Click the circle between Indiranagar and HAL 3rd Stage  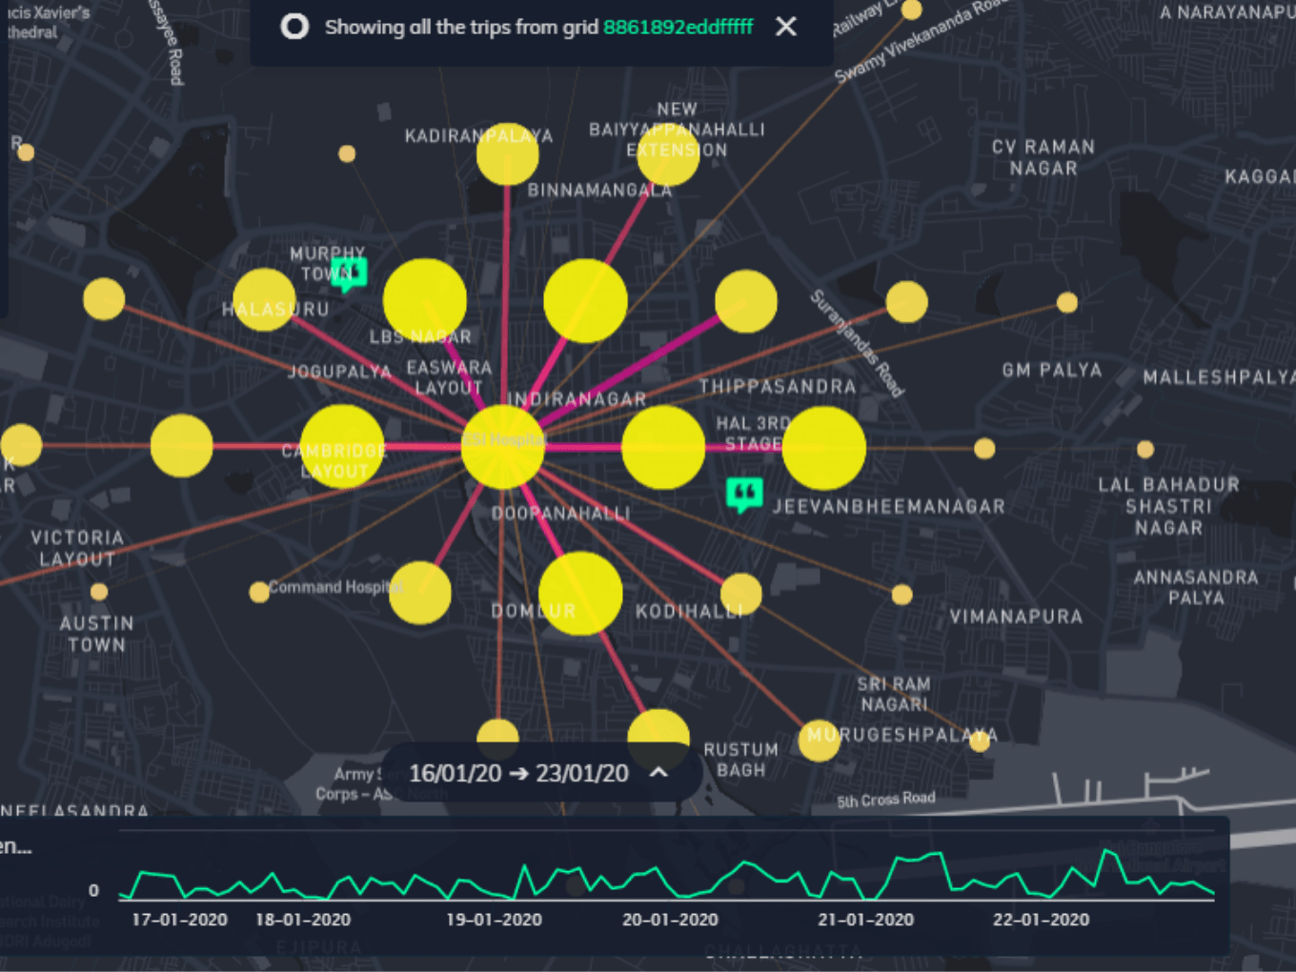tap(663, 448)
